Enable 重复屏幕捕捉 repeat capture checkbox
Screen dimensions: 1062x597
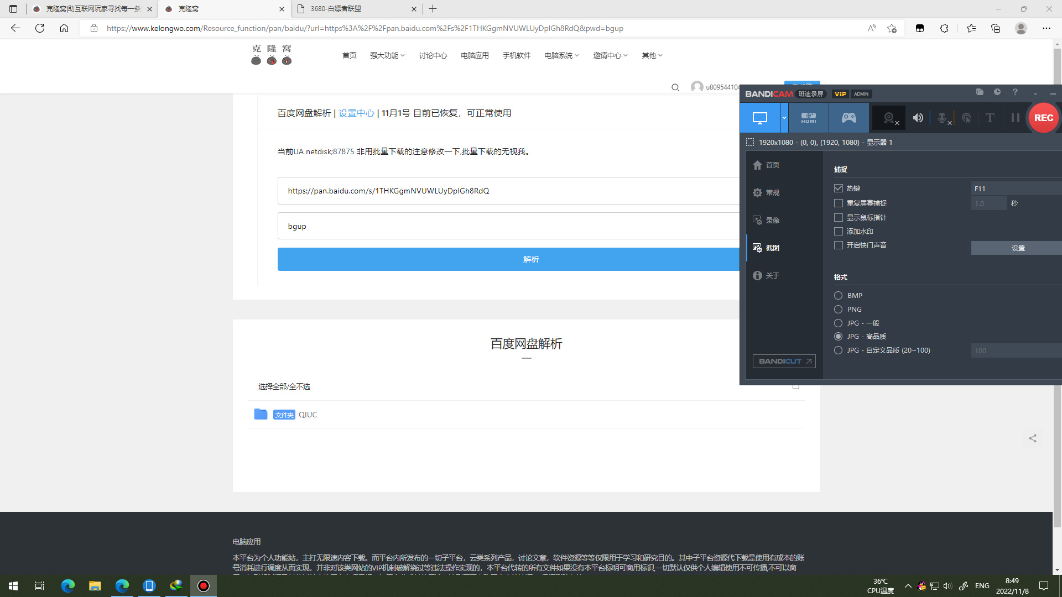coord(839,203)
